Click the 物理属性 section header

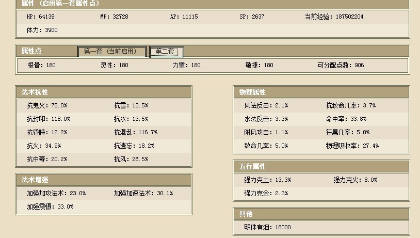click(x=252, y=92)
